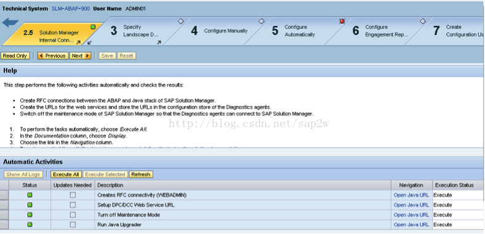The width and height of the screenshot is (485, 234).
Task: Select row handle of Run Java Upgrader
Action: click(4, 225)
